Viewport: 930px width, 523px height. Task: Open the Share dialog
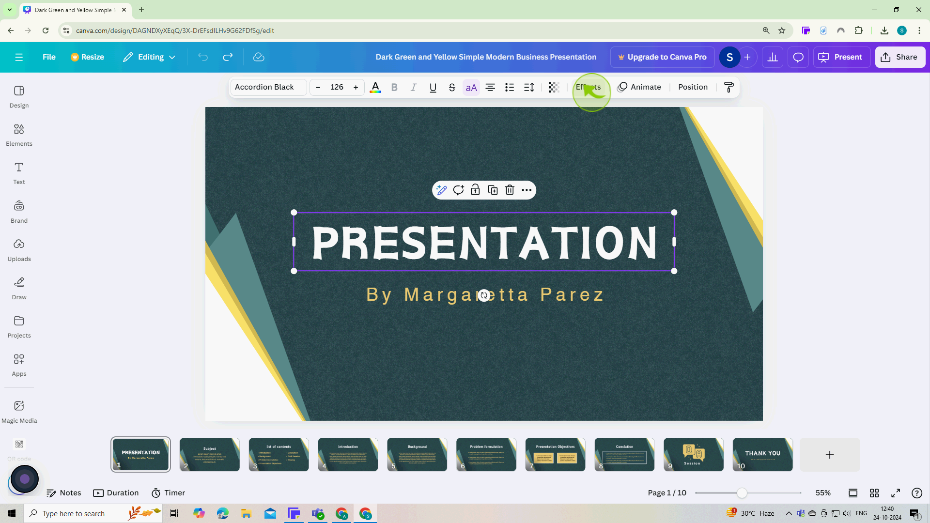coord(900,57)
